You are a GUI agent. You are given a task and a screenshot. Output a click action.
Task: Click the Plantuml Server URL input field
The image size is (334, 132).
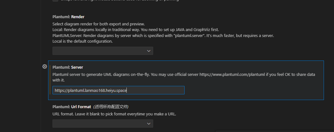(119, 90)
